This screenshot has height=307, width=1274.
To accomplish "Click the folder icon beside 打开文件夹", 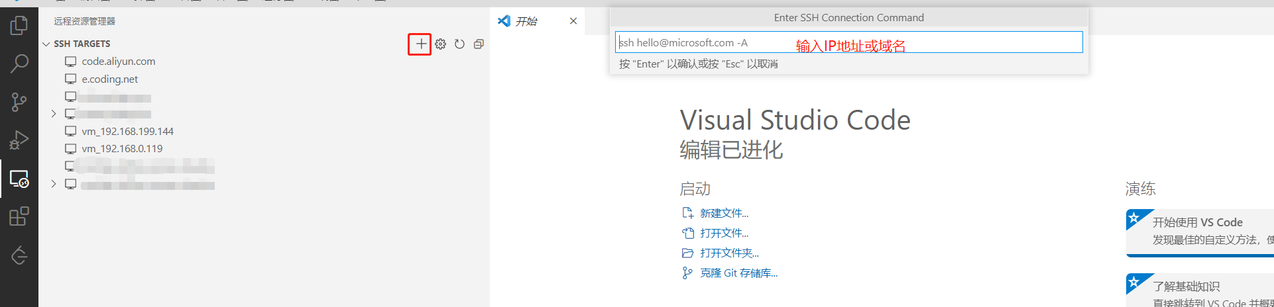I will (x=687, y=253).
